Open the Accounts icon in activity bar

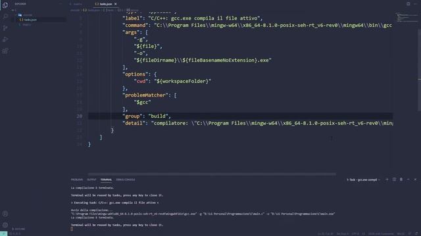point(5,214)
